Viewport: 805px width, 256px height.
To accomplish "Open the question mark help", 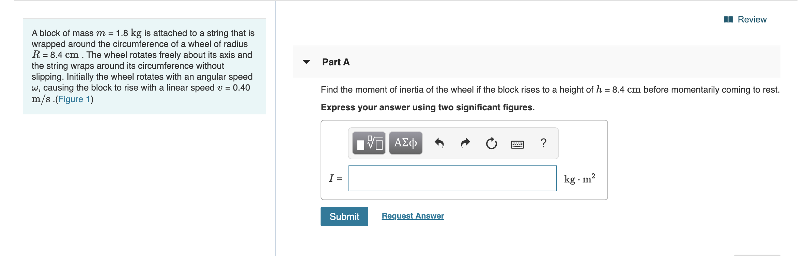I will pyautogui.click(x=543, y=143).
